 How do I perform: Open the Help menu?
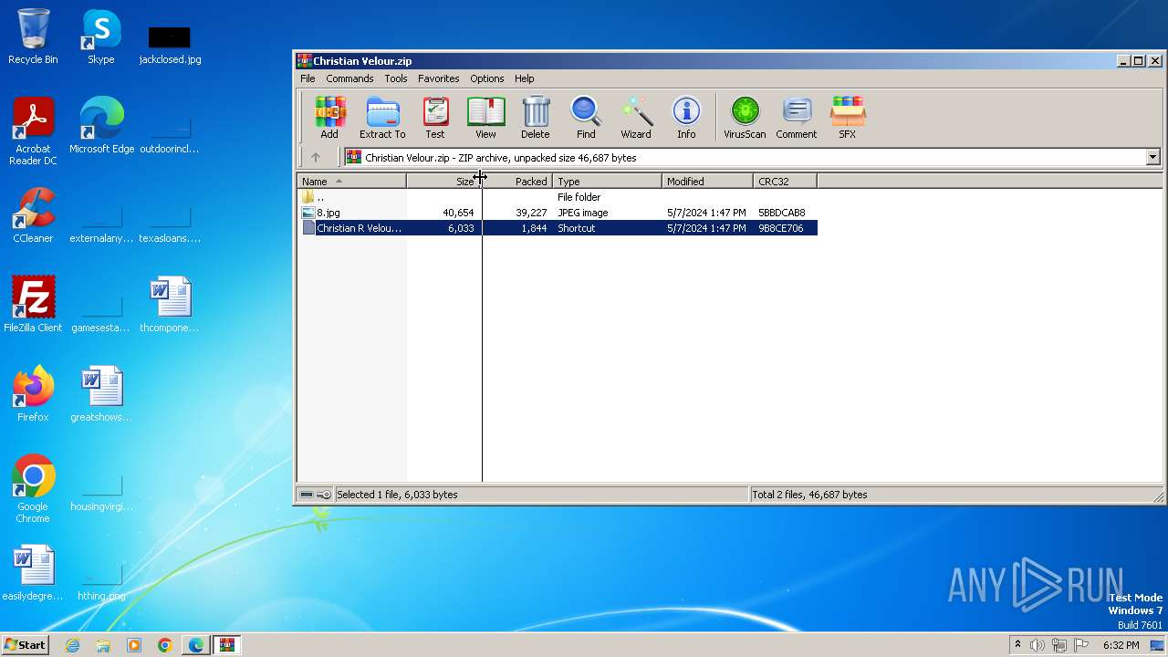tap(524, 78)
